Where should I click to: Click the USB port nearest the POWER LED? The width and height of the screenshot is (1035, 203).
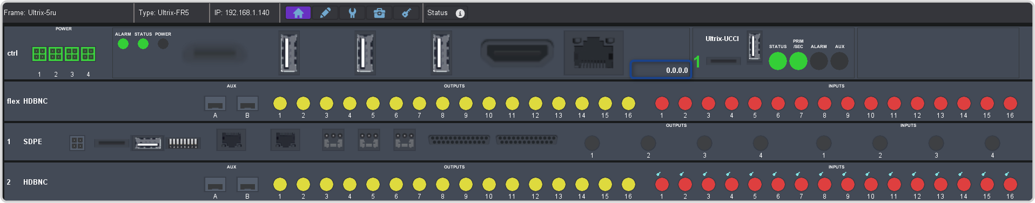tap(289, 52)
